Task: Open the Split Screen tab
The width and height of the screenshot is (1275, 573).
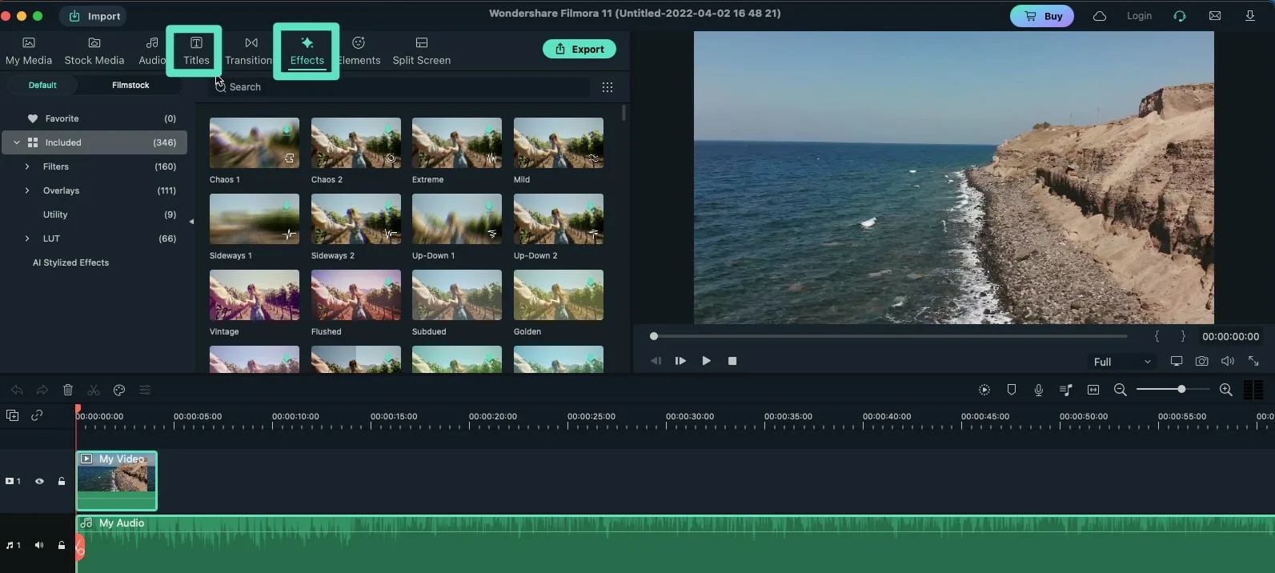Action: tap(422, 51)
